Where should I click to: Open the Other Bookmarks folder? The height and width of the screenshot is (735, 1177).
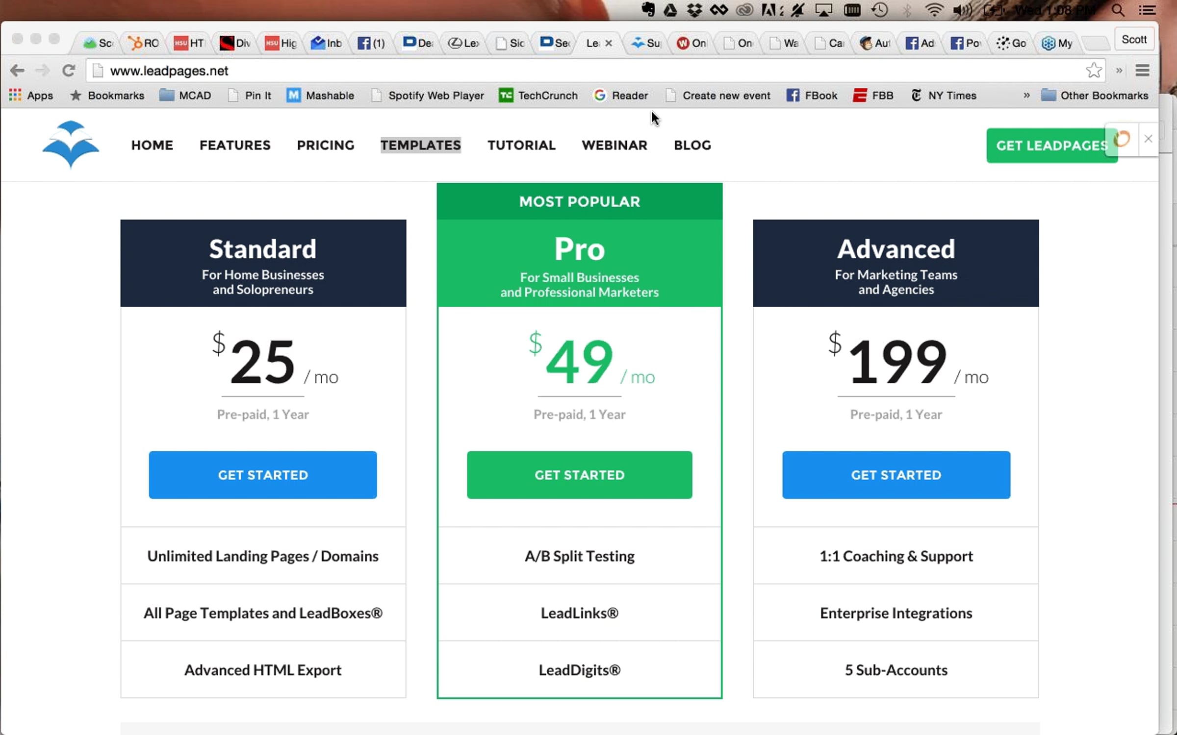tap(1094, 95)
